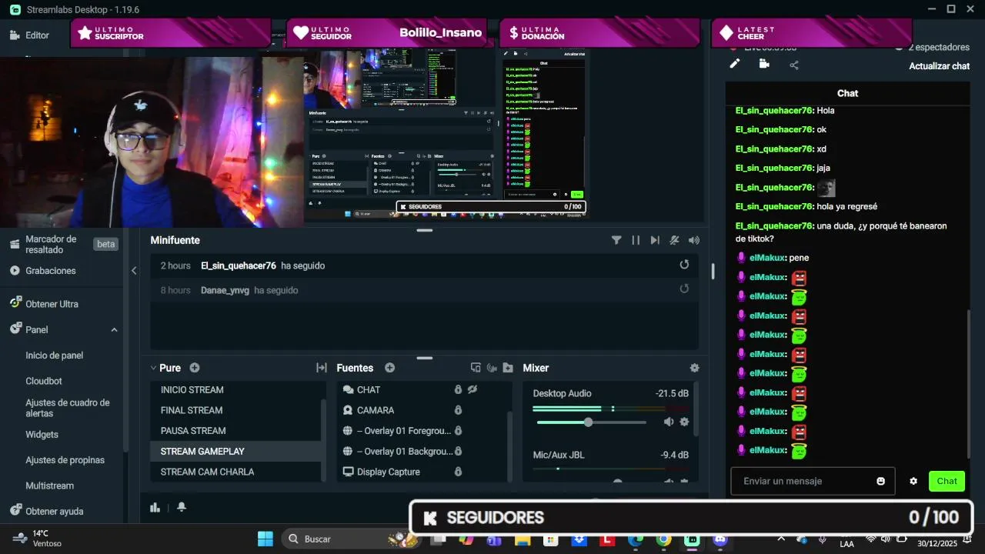Open Windows Start menu
The image size is (985, 554).
click(265, 539)
